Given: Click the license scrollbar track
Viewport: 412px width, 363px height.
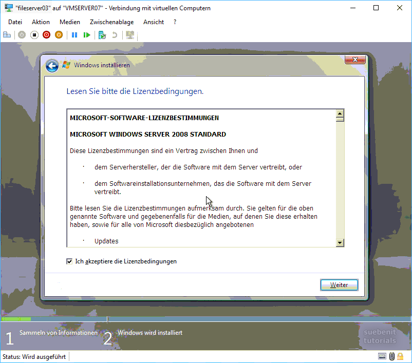Looking at the screenshot, I should coord(340,180).
